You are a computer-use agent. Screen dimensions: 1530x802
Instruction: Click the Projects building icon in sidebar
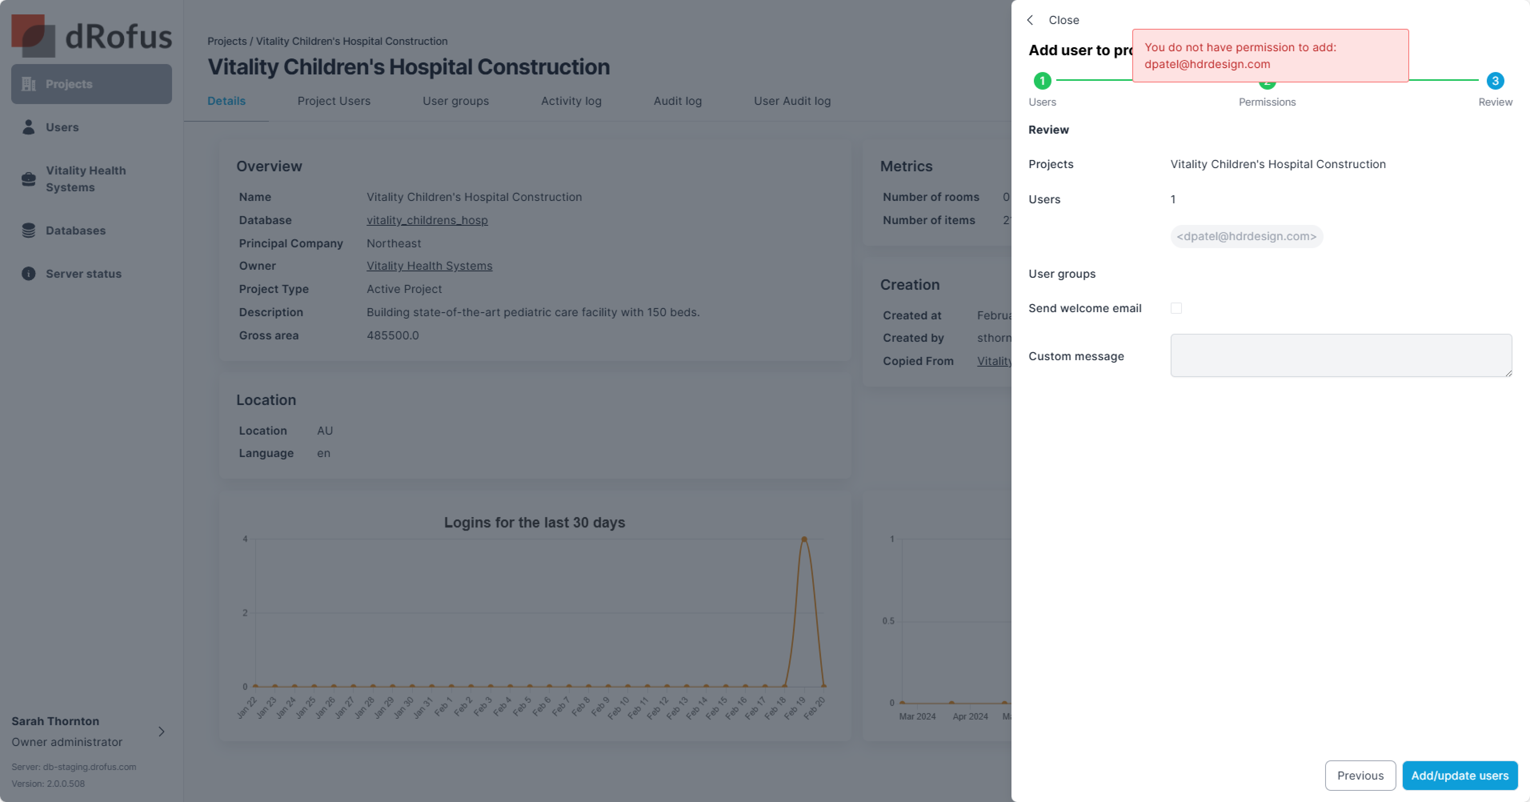(x=28, y=84)
